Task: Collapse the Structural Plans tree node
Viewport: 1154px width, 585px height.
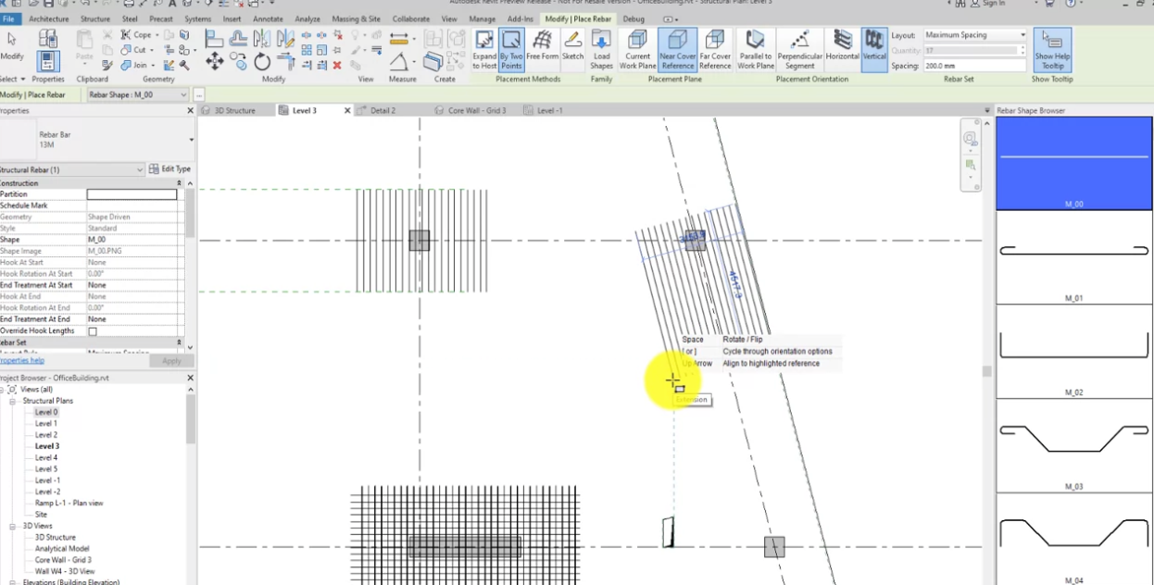Action: coord(14,401)
